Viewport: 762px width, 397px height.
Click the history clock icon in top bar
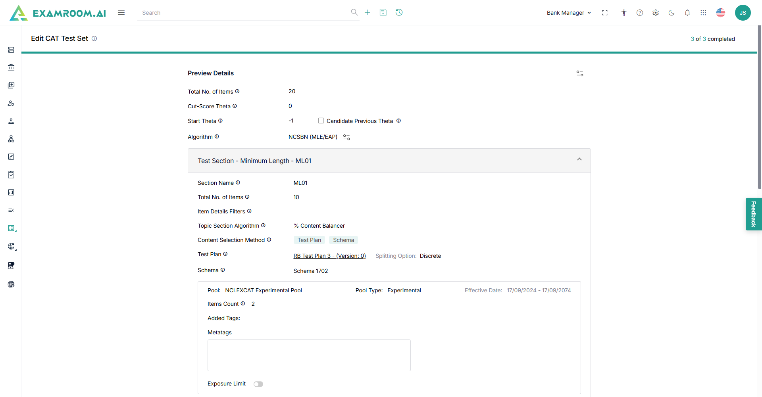[399, 12]
